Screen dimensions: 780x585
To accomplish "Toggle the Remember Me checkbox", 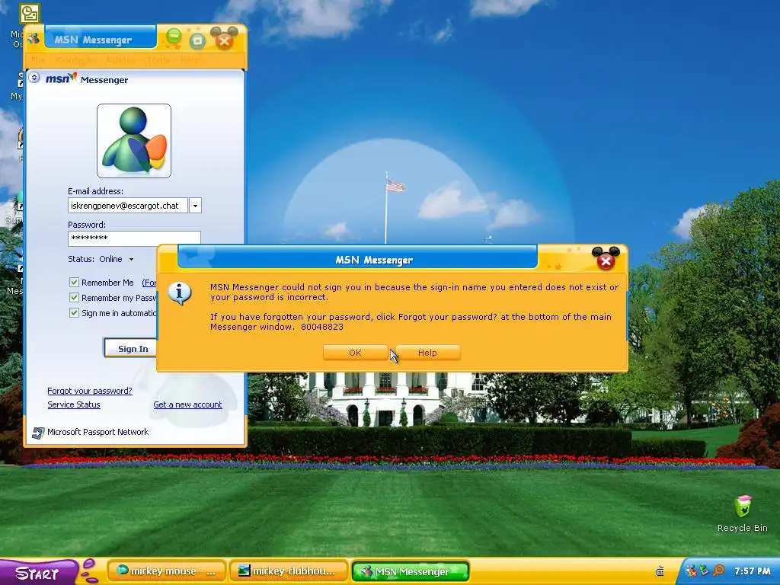I will tap(74, 283).
